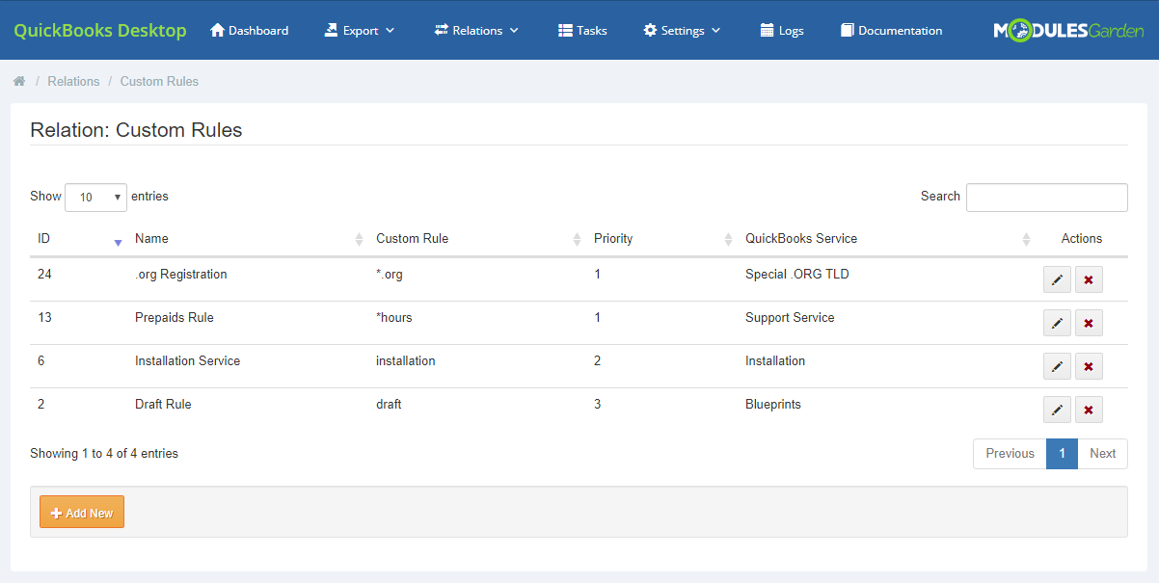Click the Search input field
This screenshot has width=1159, height=583.
(x=1047, y=197)
